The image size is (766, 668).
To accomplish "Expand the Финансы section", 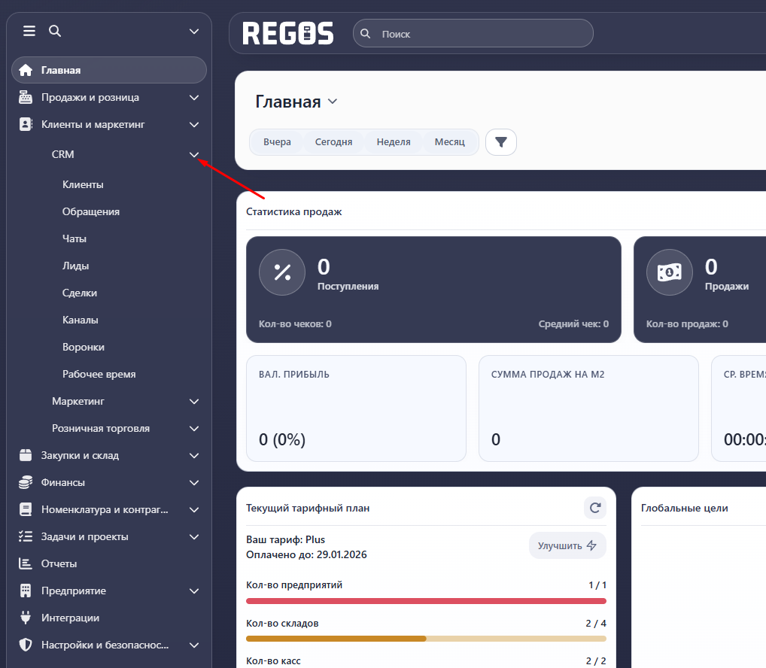I will tap(194, 482).
